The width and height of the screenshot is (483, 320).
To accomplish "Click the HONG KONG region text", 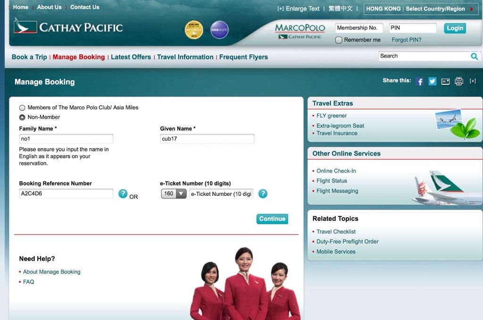I will [x=383, y=9].
